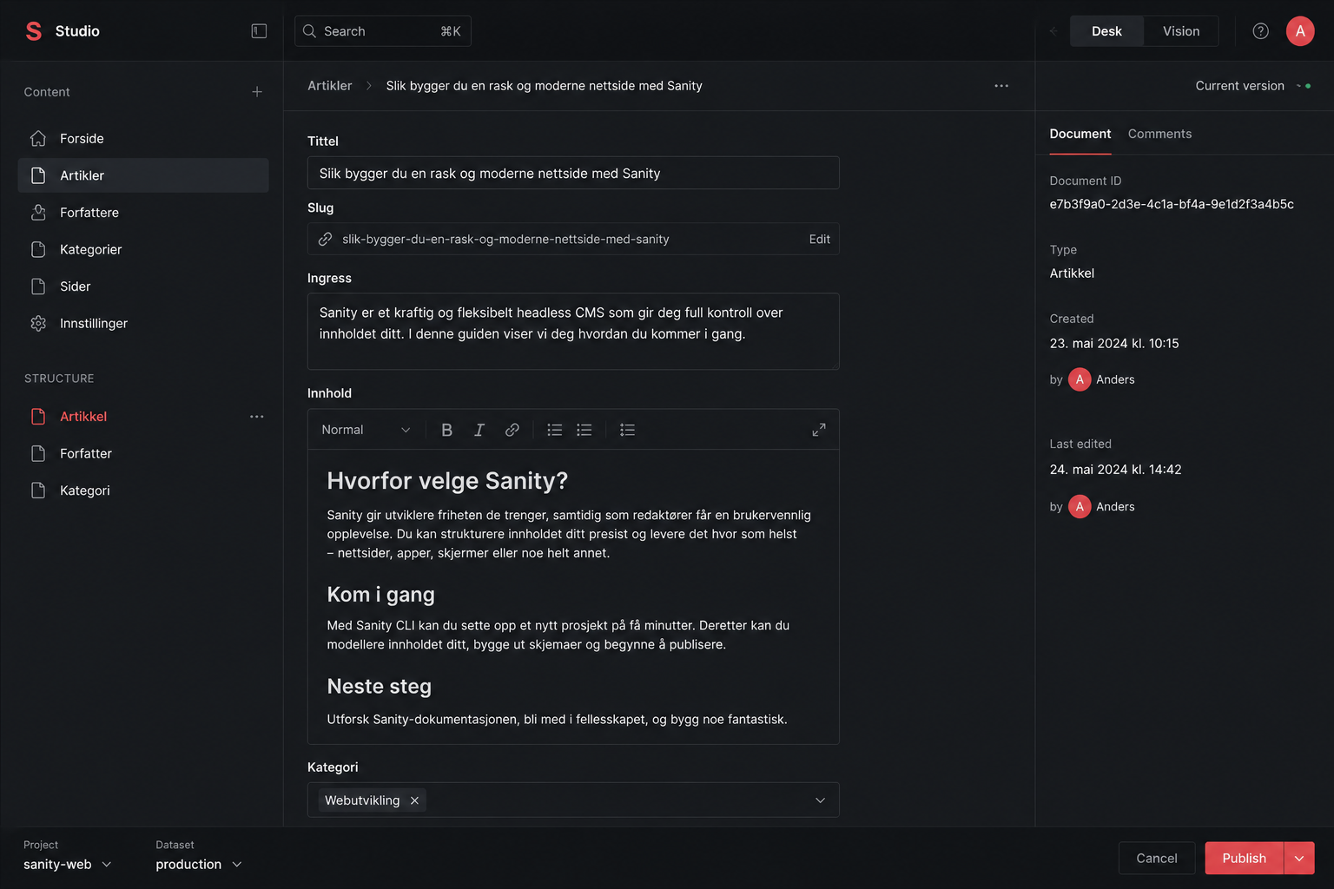This screenshot has height=889, width=1334.
Task: Open the Normal text style dropdown
Action: click(x=366, y=430)
